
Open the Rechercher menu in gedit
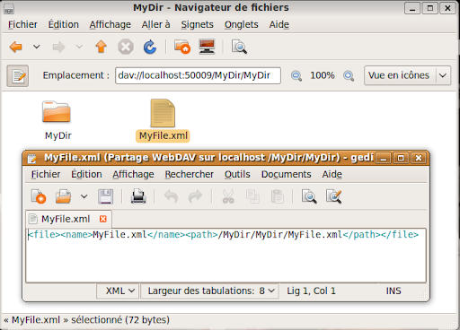(x=190, y=174)
